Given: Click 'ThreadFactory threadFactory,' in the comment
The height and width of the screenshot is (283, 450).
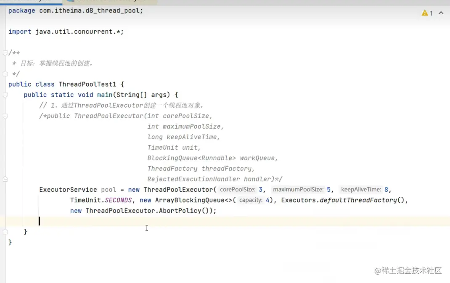Looking at the screenshot, I should pyautogui.click(x=201, y=169).
